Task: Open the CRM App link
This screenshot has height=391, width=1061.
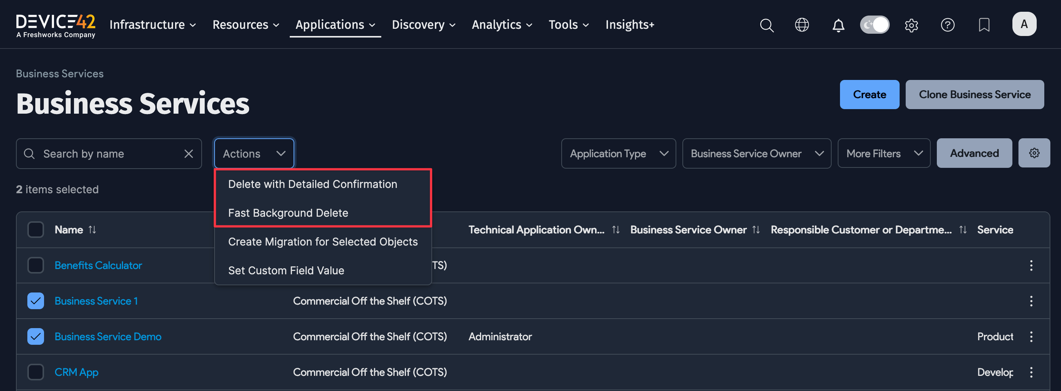Action: tap(77, 372)
